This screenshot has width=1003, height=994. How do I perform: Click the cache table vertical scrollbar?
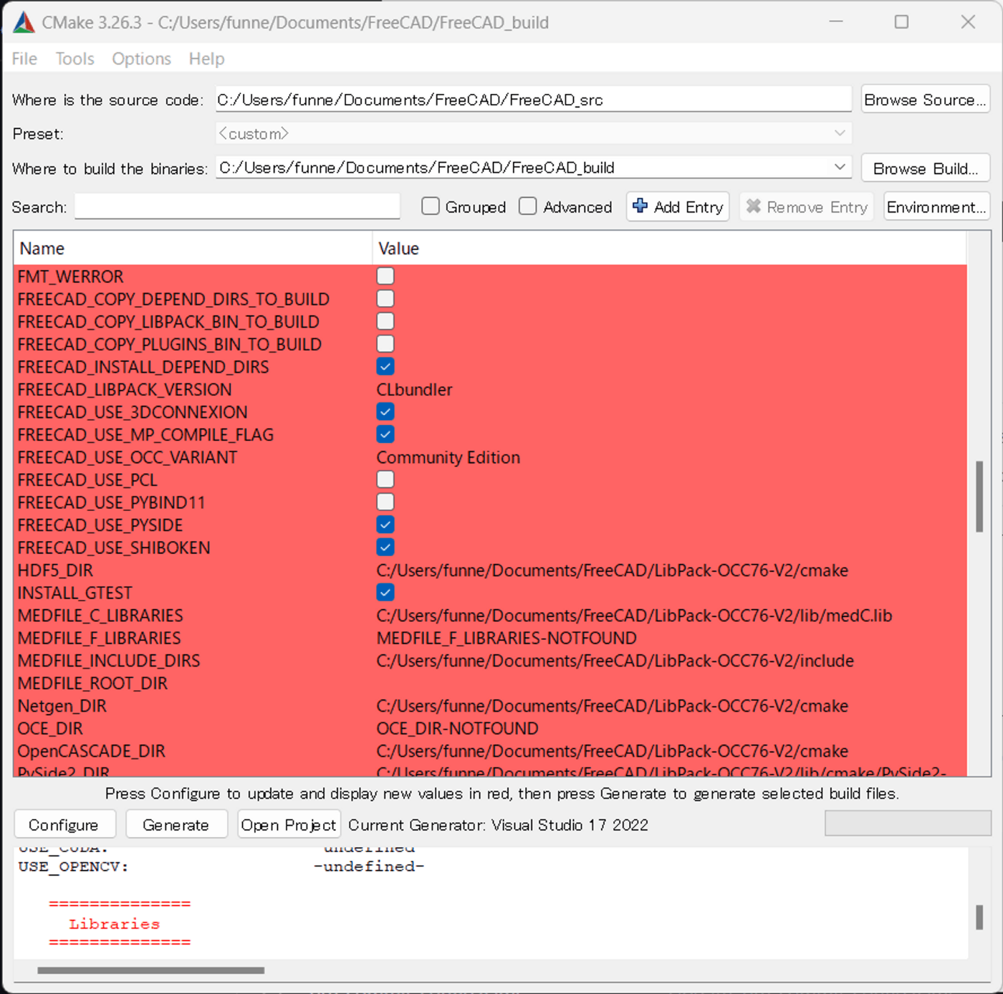[x=979, y=497]
